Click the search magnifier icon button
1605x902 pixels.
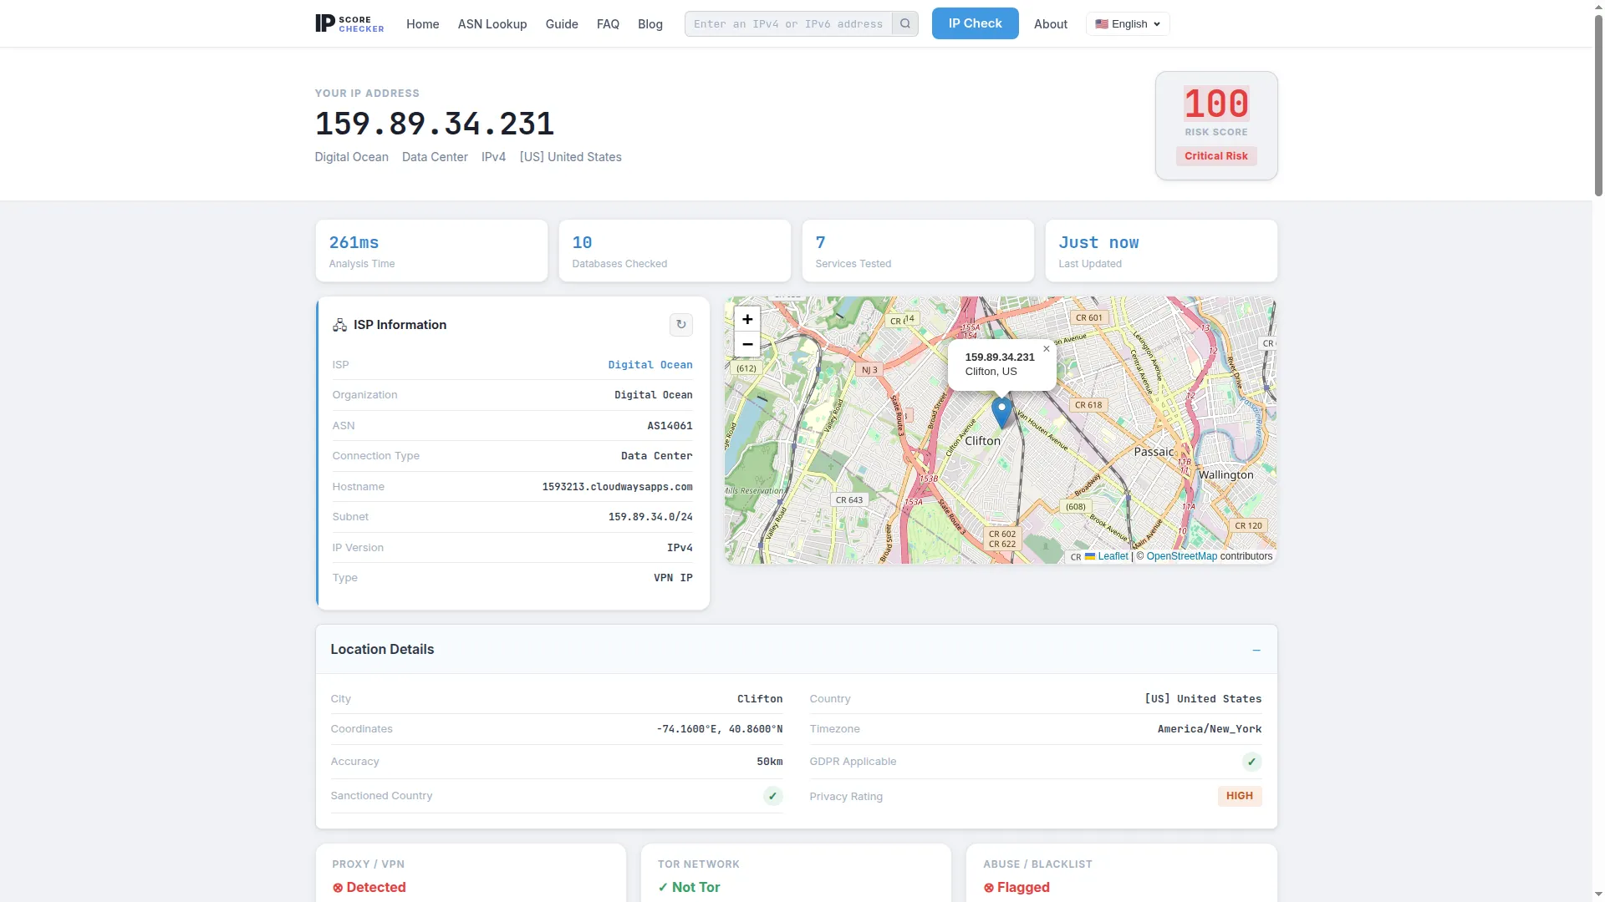904,24
